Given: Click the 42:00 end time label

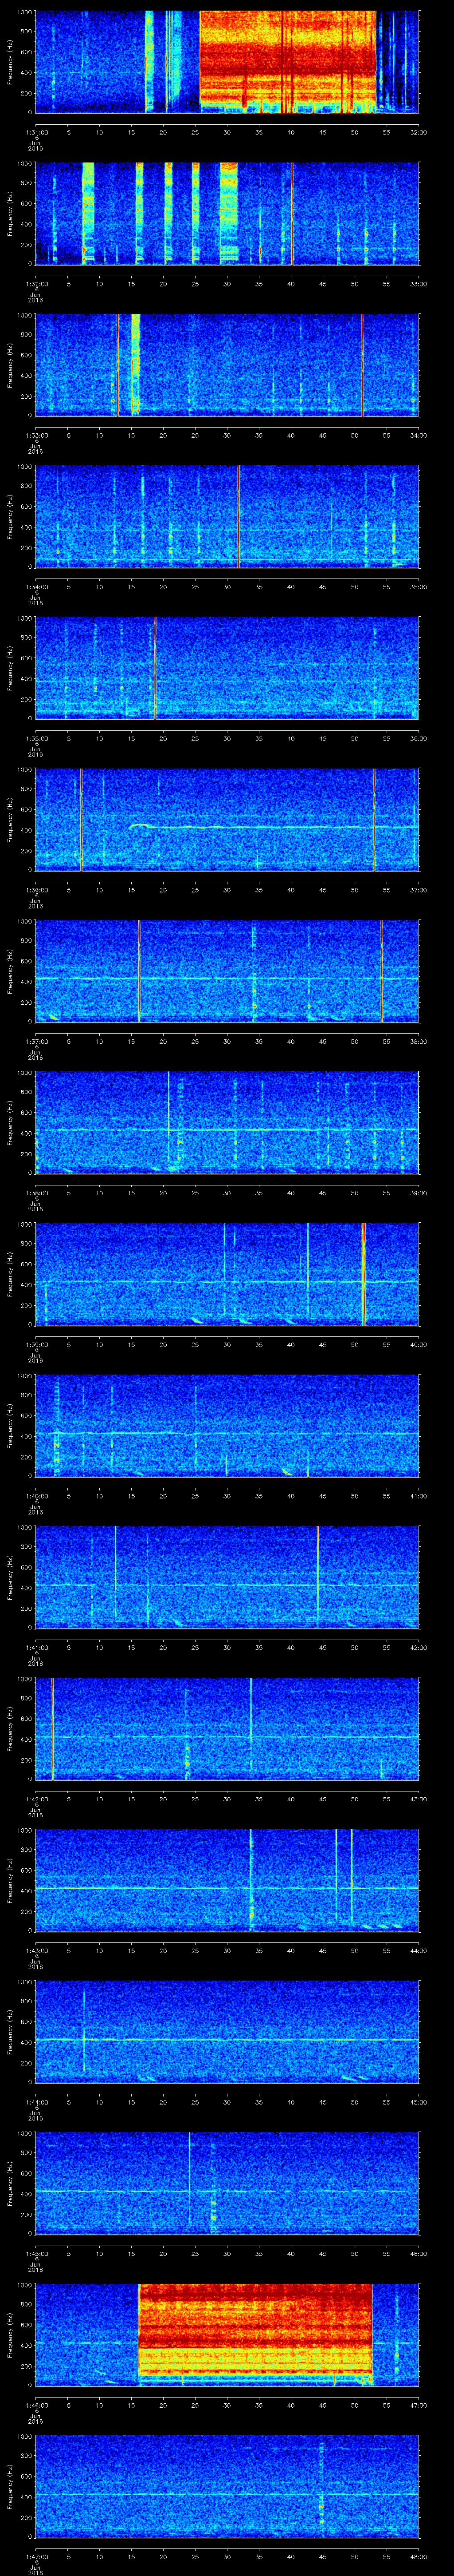Looking at the screenshot, I should coord(418,1647).
